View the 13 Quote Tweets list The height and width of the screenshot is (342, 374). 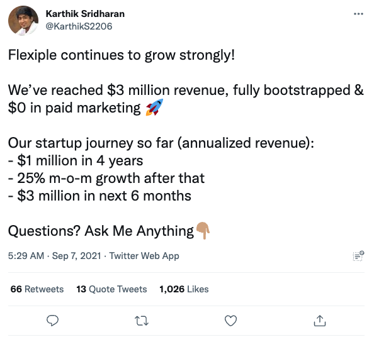click(111, 289)
